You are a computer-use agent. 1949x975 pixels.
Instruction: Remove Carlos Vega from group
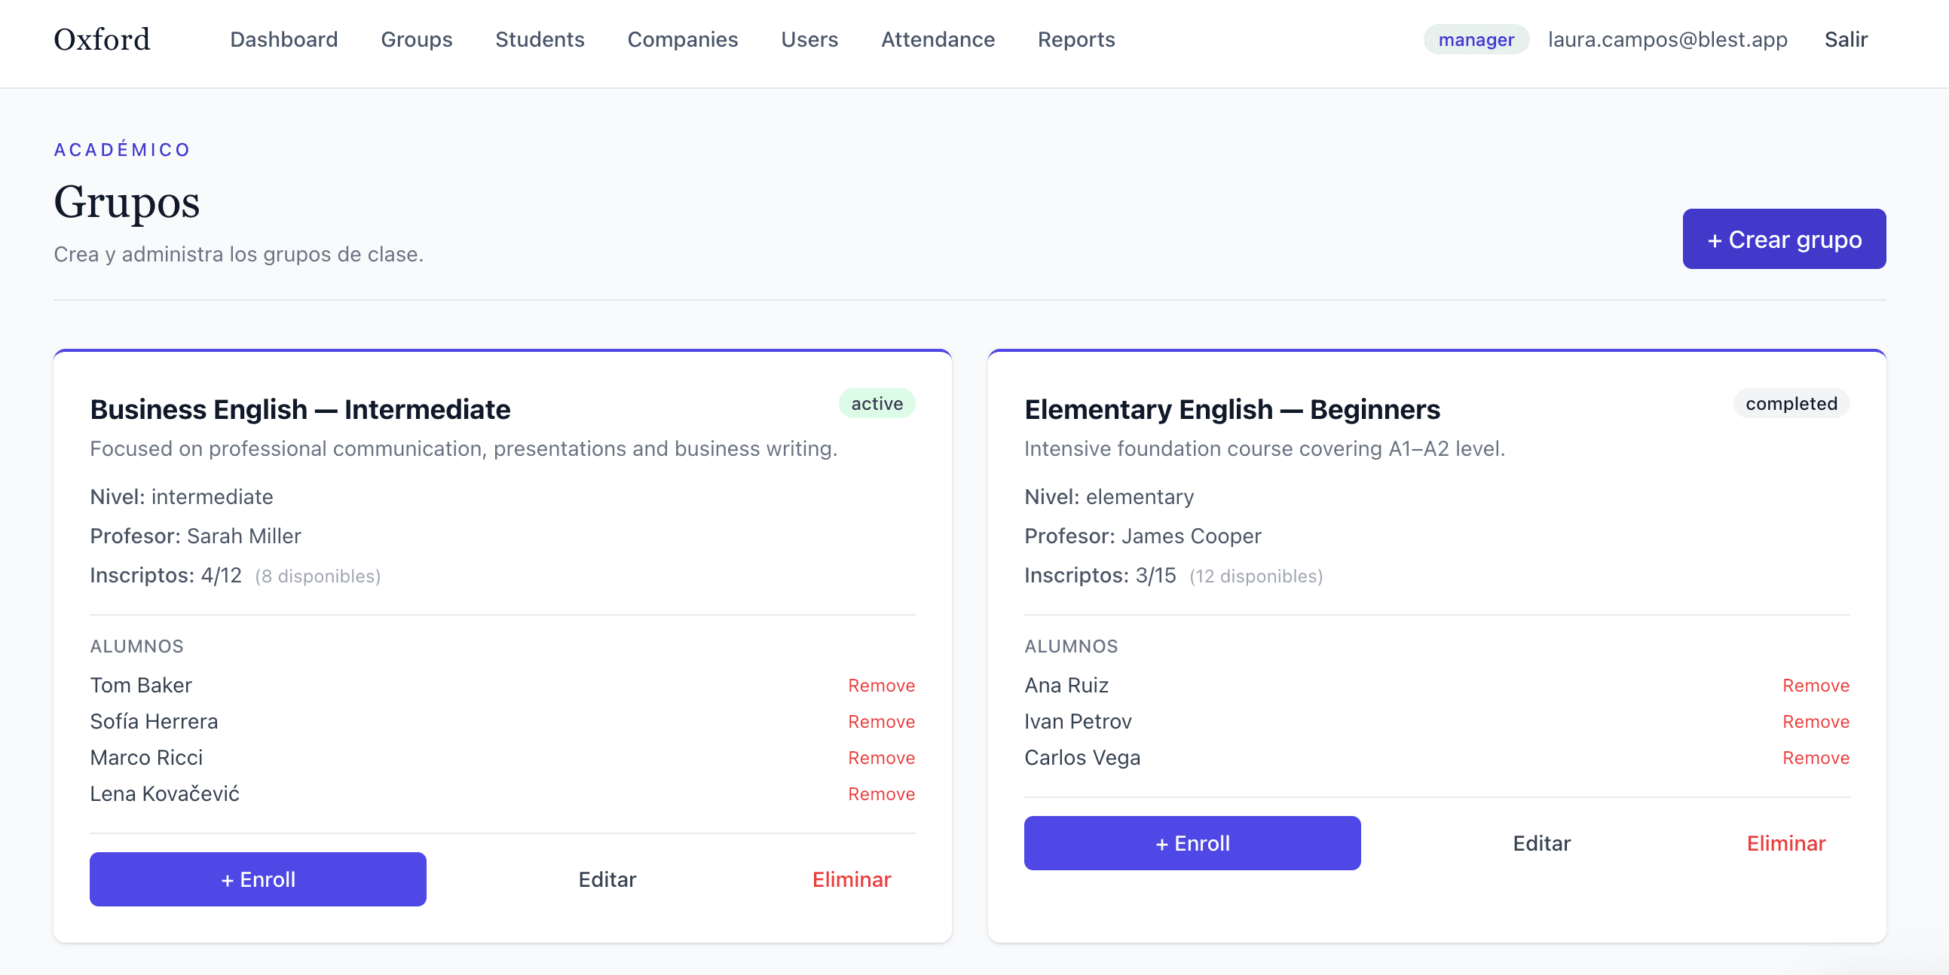point(1815,758)
